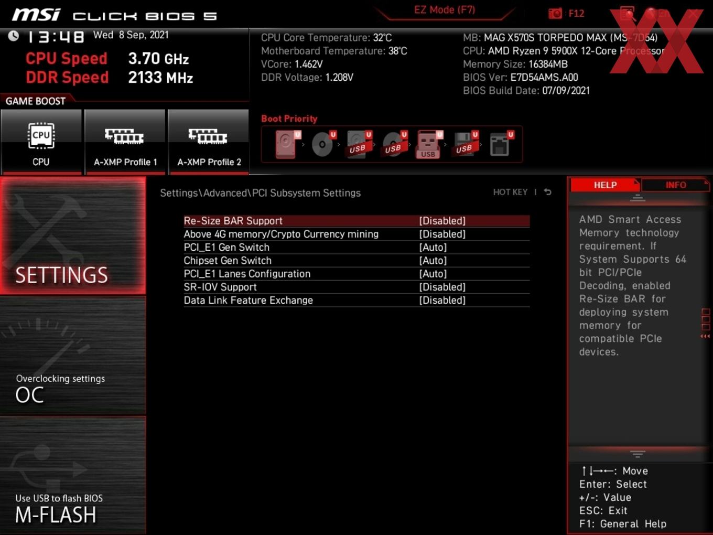The image size is (713, 535).
Task: Open Data Link Feature Exchange [Disabled] value
Action: (442, 300)
